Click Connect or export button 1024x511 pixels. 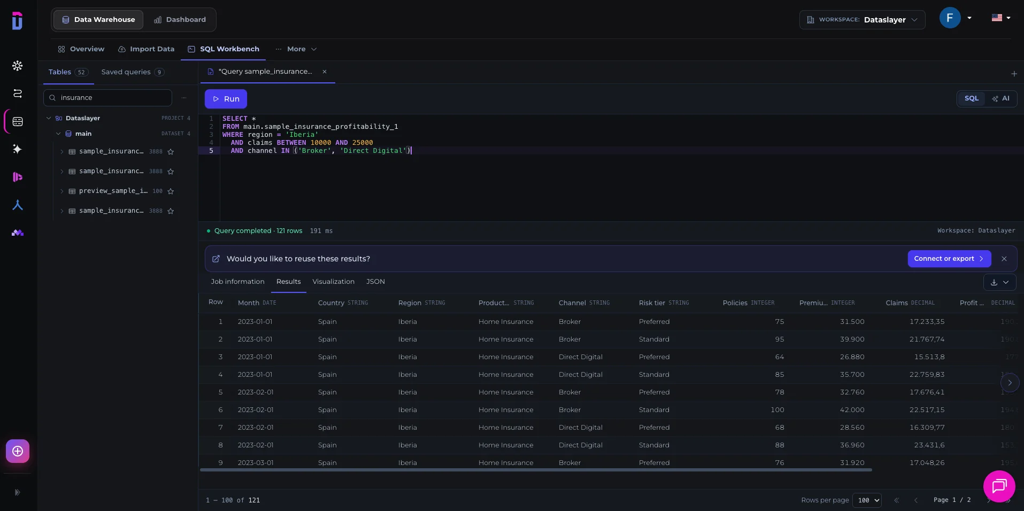tap(949, 259)
